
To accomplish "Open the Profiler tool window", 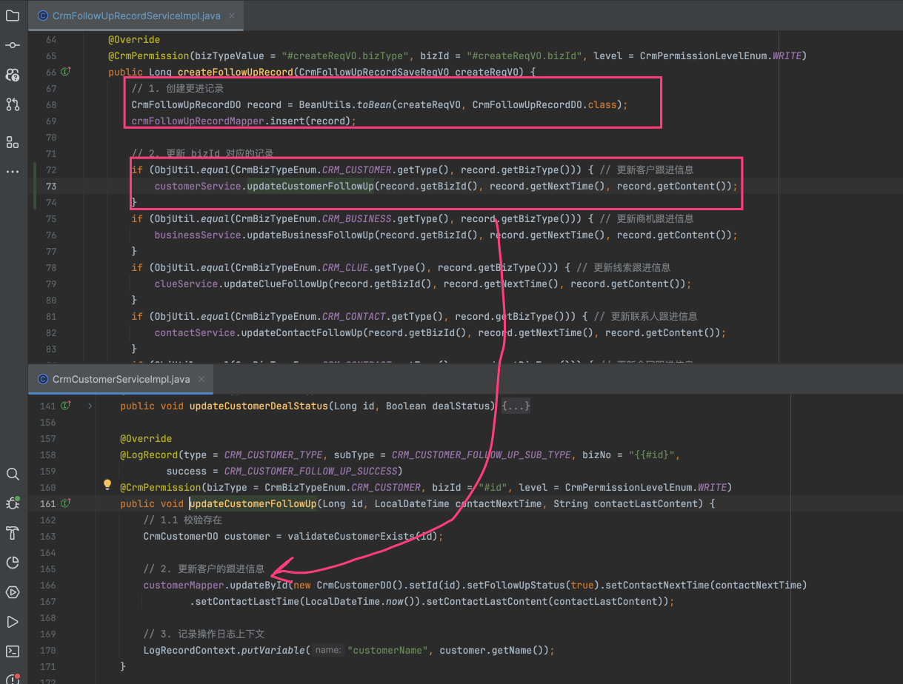I will coord(12,563).
